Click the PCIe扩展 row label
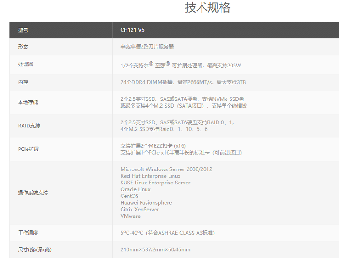Screen dimensions: 339x258 coord(28,149)
